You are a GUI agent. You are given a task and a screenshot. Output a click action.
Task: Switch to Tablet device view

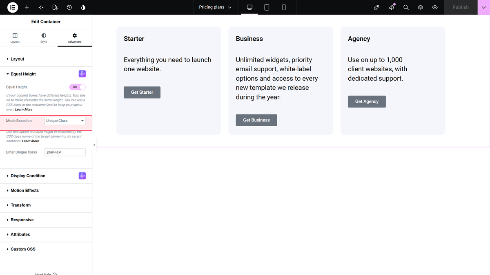pos(267,7)
